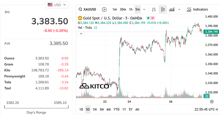Select the YTD date range tab
The height and width of the screenshot is (115, 221).
coord(116,109)
